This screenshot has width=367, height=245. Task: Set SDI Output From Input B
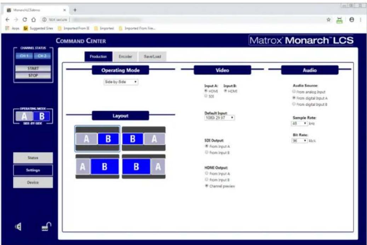tap(206, 152)
